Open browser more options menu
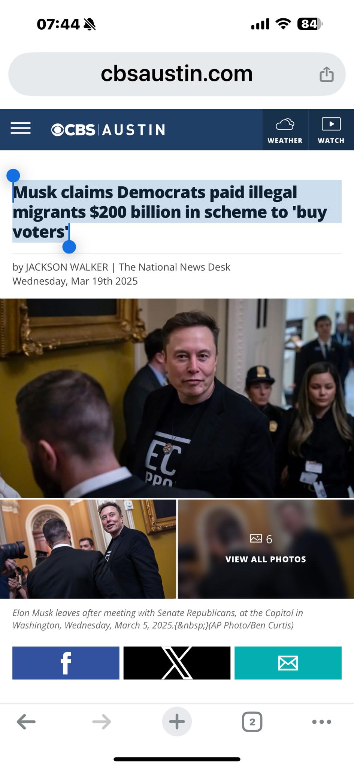Viewport: 354px width, 768px height. pos(321,721)
